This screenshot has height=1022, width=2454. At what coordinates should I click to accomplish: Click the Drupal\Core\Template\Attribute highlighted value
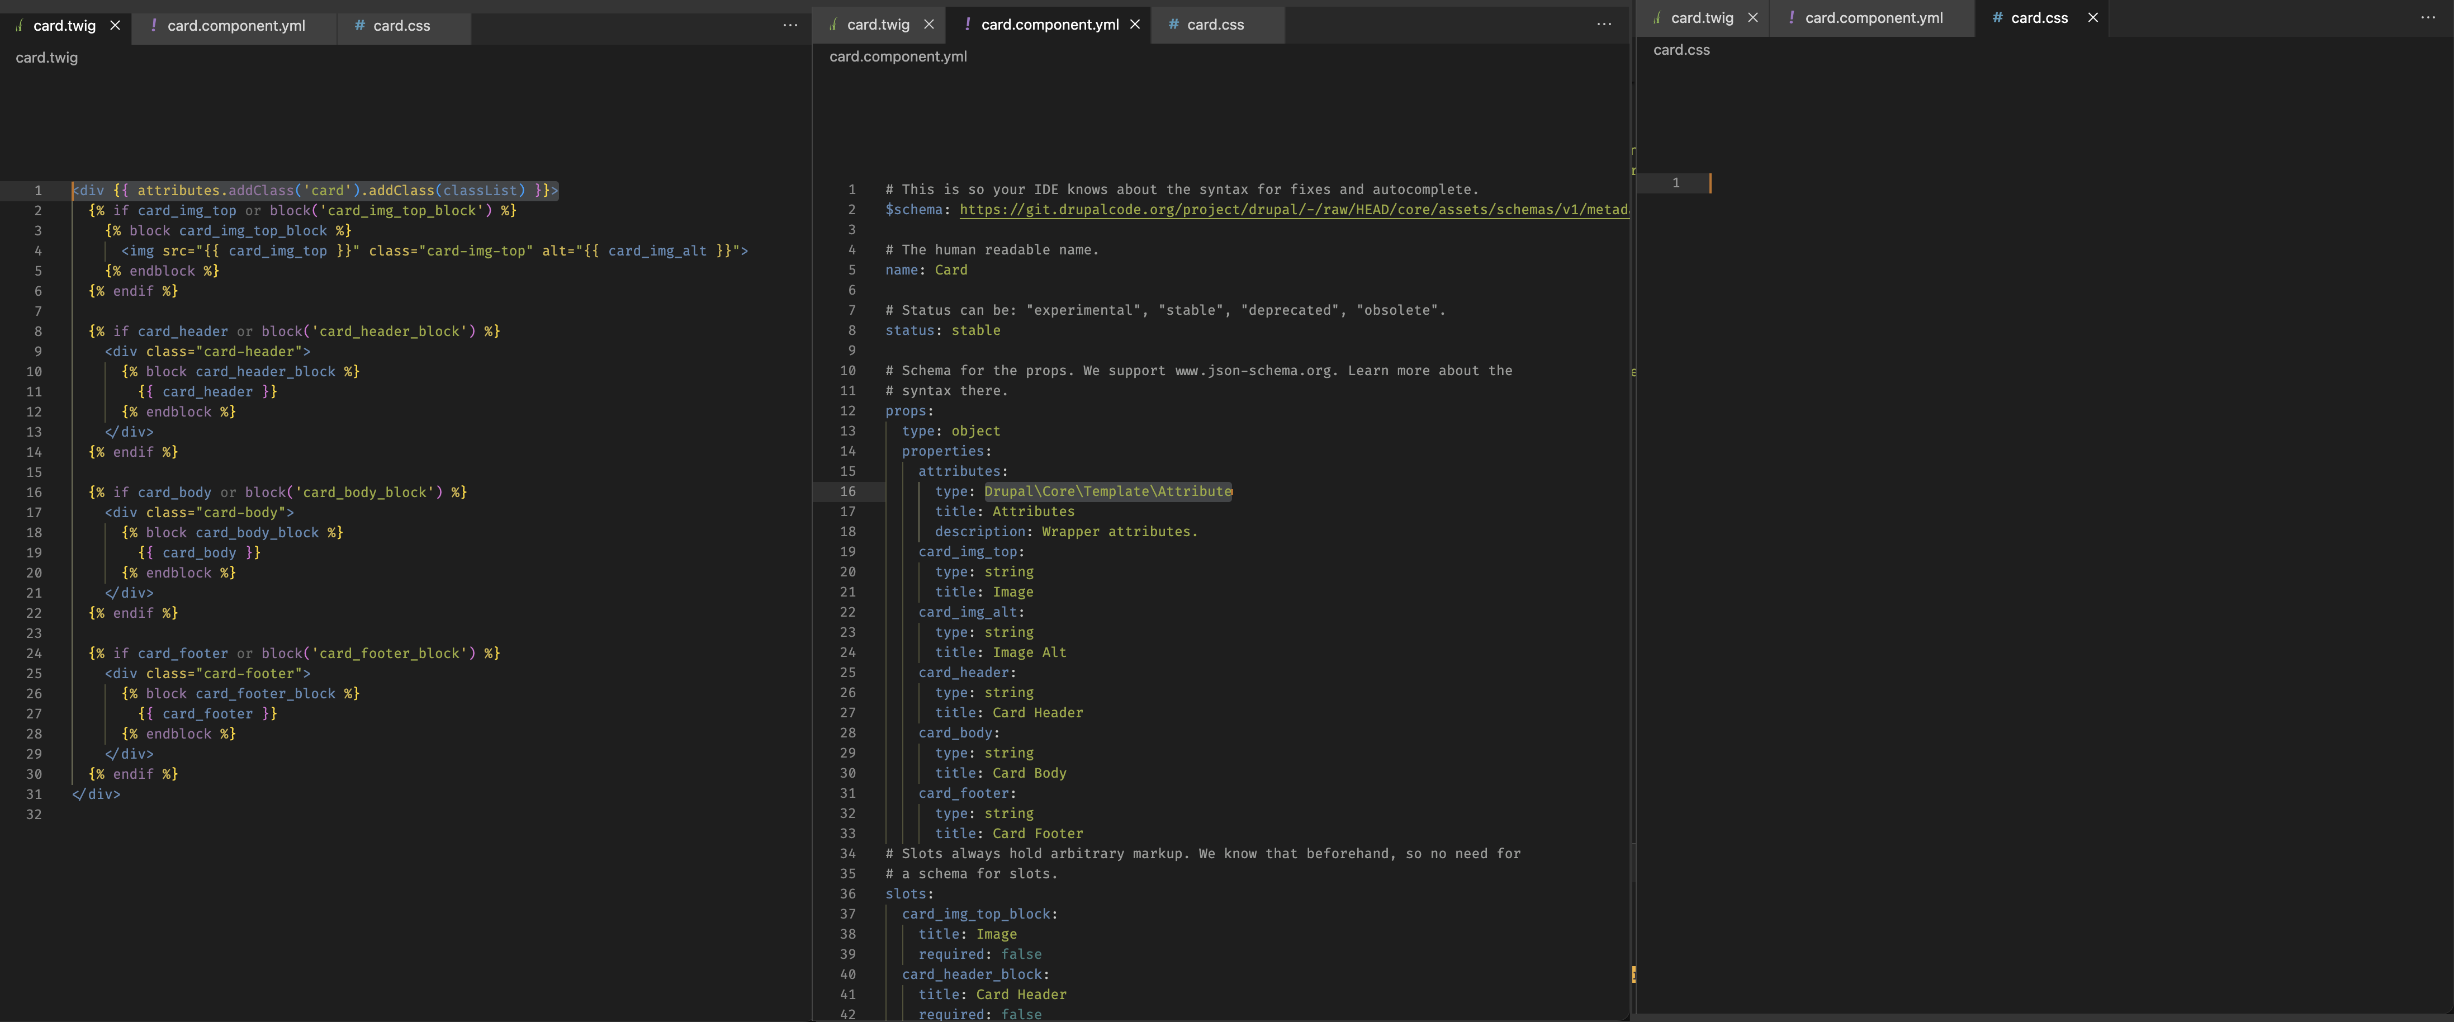point(1107,491)
